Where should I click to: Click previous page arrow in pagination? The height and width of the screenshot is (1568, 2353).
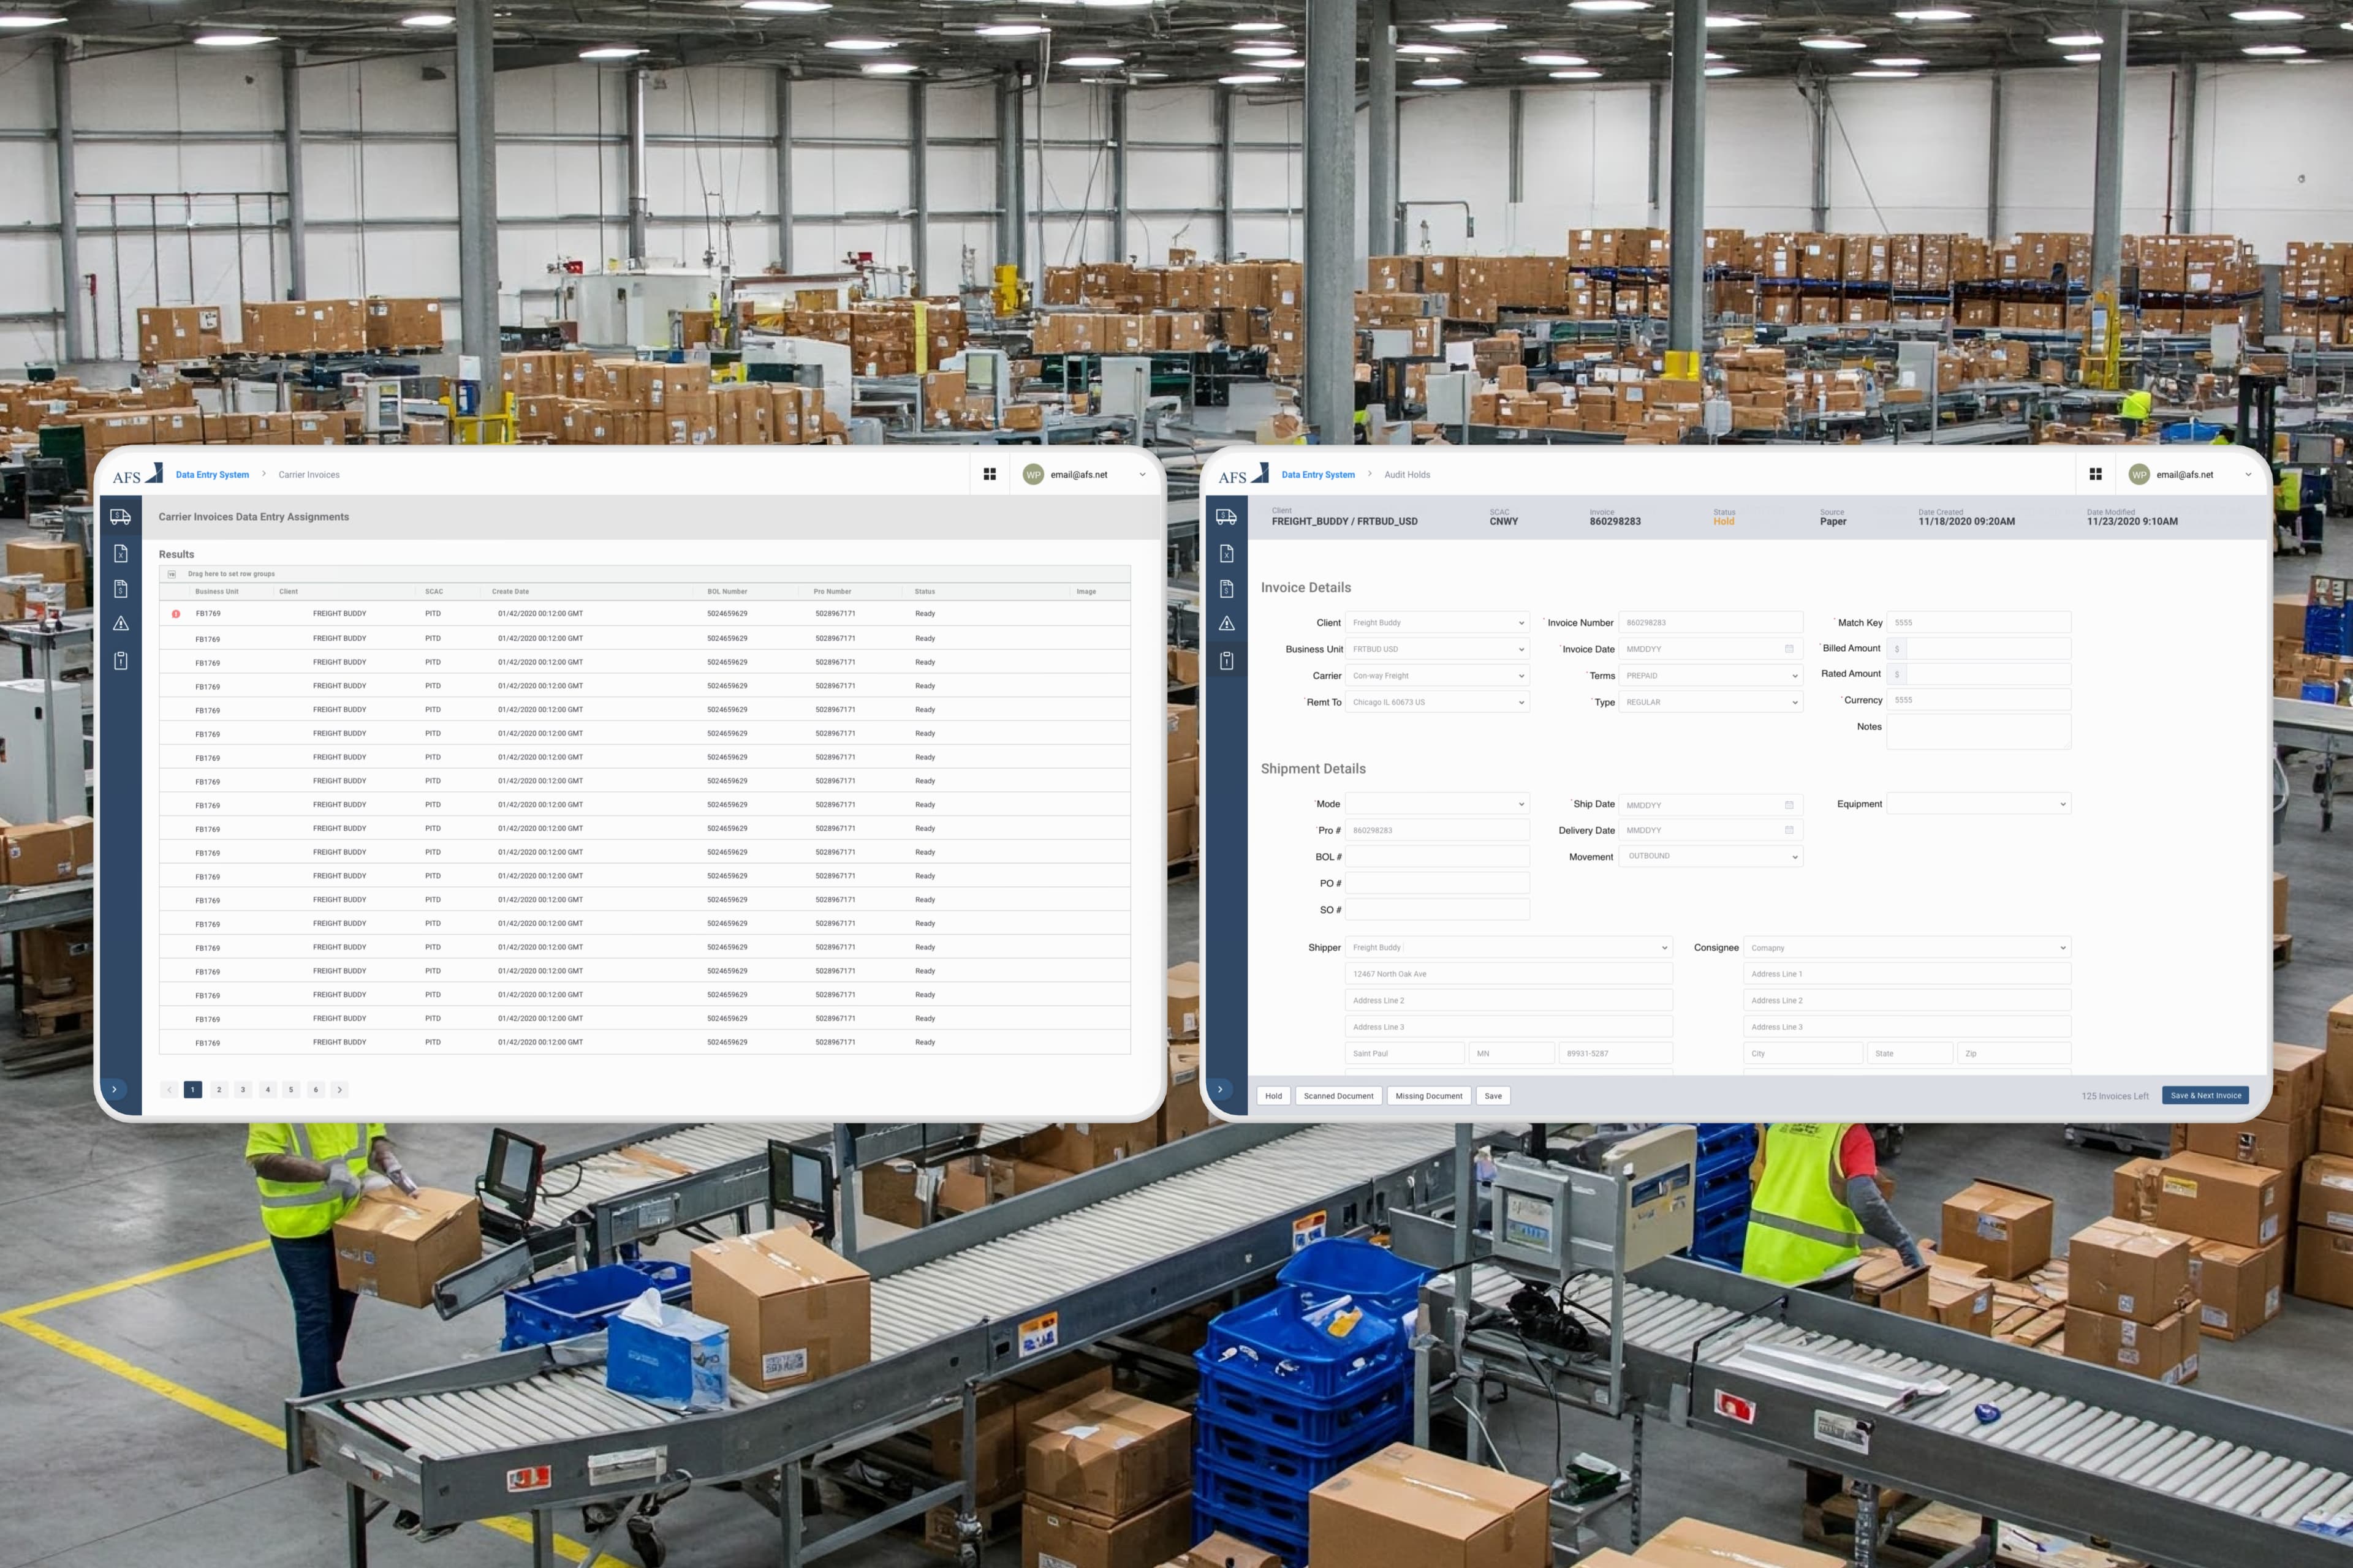[169, 1090]
